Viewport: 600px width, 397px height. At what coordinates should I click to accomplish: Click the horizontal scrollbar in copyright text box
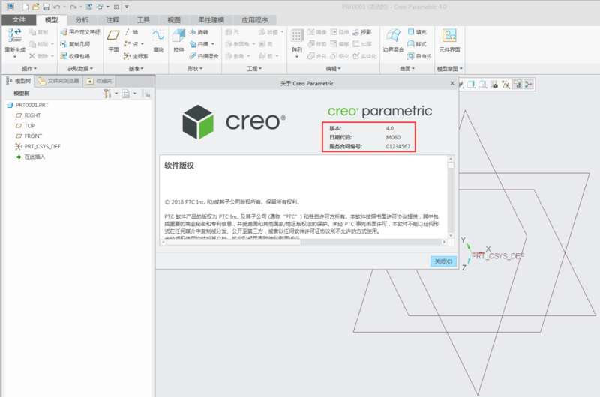(304, 242)
